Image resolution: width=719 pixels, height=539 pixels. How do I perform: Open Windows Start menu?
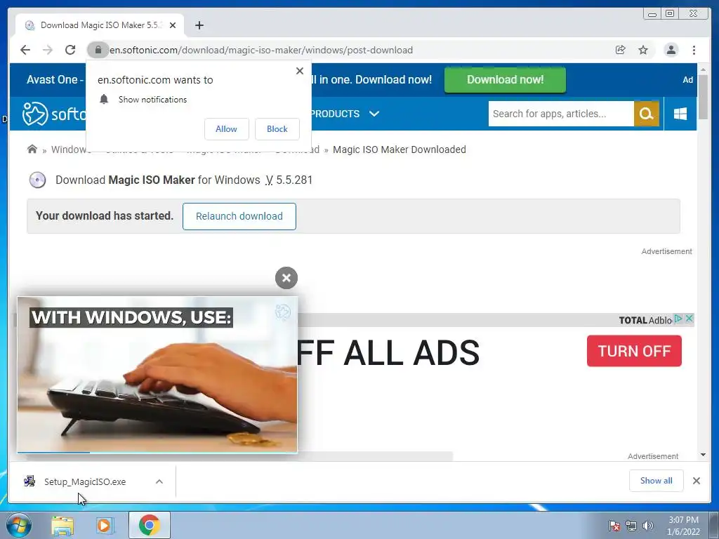[x=19, y=525]
